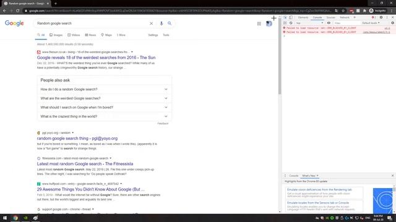Open 'Latest most random Google search' result
The height and width of the screenshot is (222, 396).
tap(85, 164)
